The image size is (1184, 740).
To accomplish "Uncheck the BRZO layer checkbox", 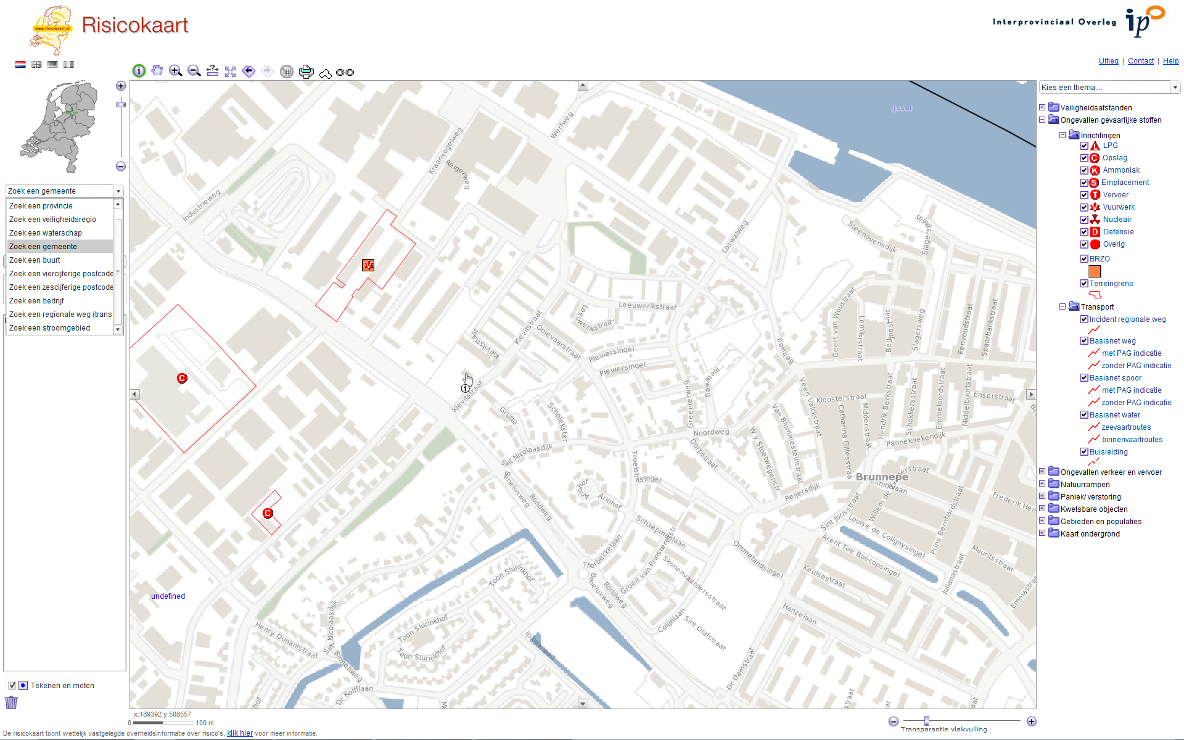I will [1084, 259].
